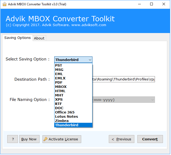Image resolution: width=171 pixels, height=155 pixels.
Task: Choose MSG from the saving options list
Action: (74, 70)
